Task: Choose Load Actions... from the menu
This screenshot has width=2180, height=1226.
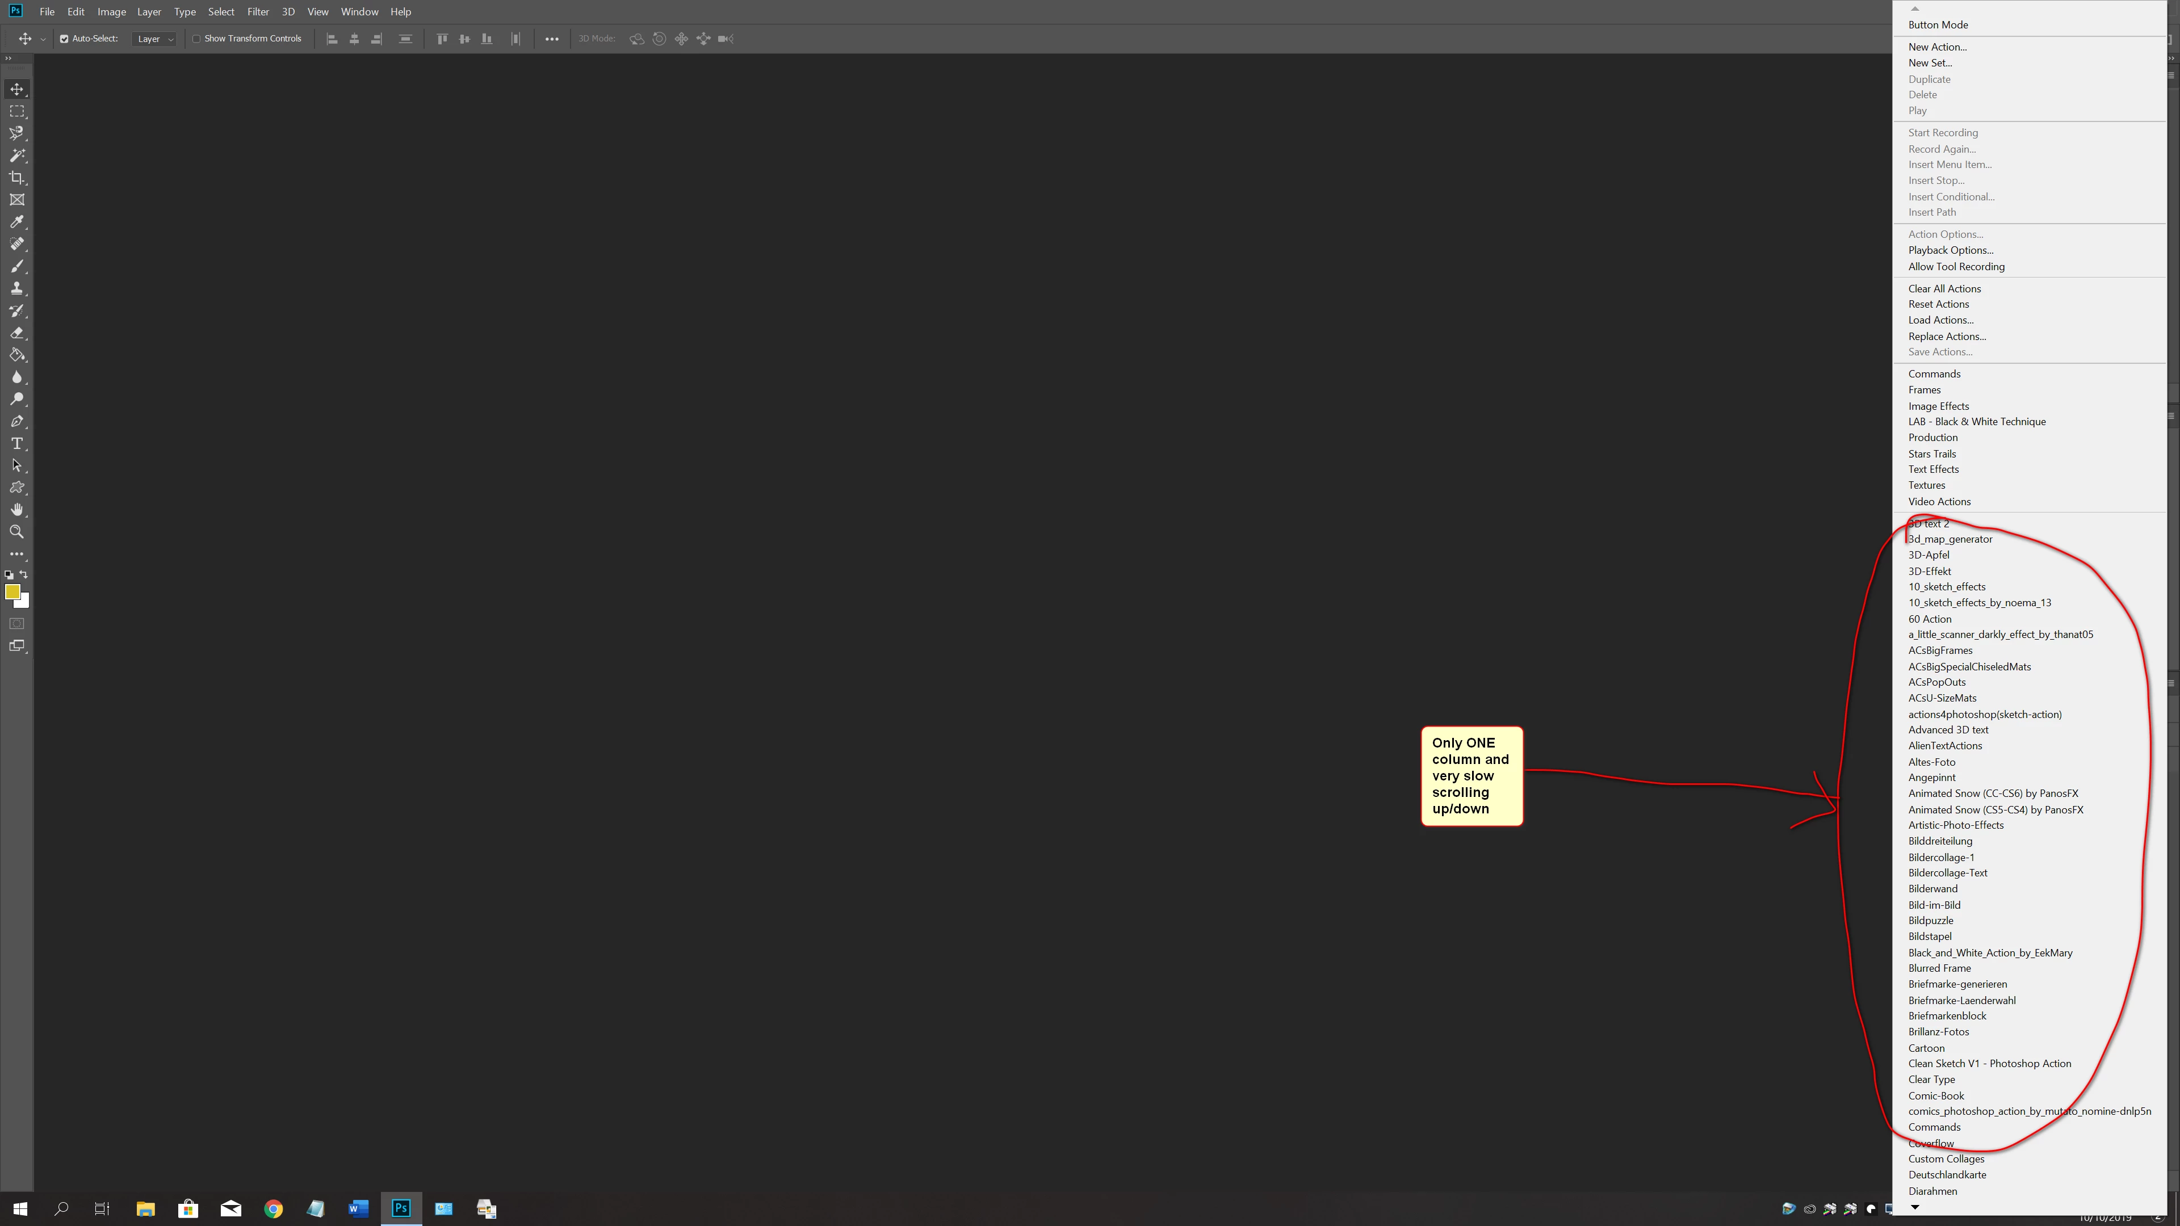Action: 1940,320
